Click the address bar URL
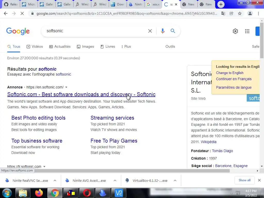264x198 pixels. 127,13
